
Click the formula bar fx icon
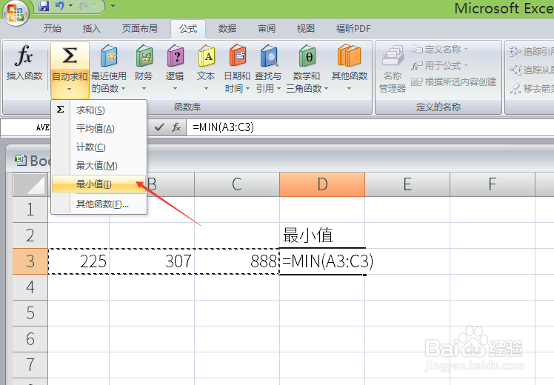(x=176, y=127)
